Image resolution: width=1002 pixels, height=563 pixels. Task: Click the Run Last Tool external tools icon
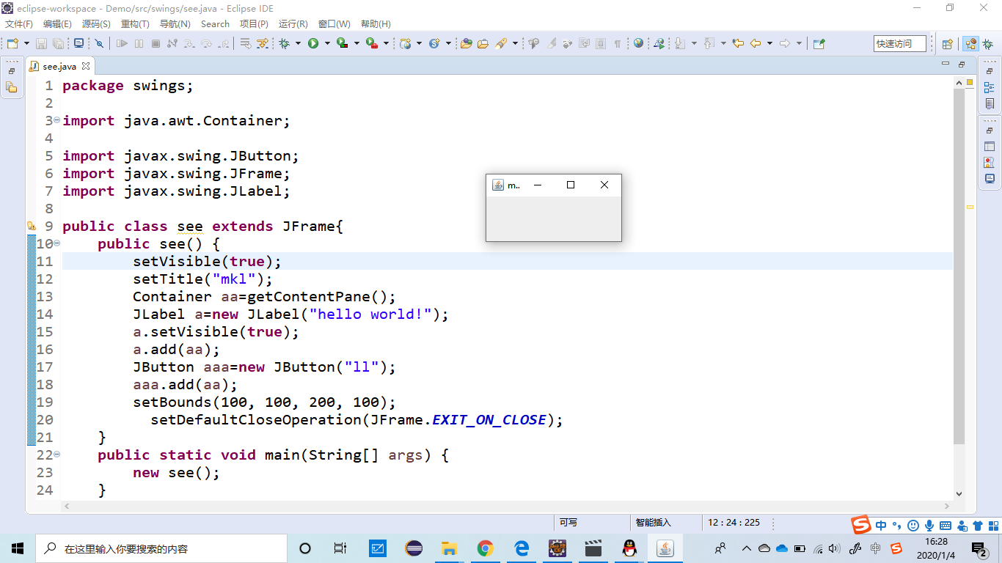coord(372,43)
